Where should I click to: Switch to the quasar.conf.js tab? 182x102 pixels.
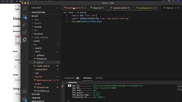pyautogui.click(x=120, y=8)
